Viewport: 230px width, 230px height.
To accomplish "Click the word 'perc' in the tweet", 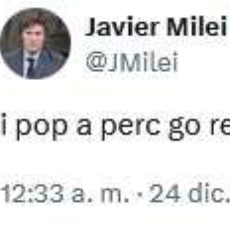I will coord(131,127).
